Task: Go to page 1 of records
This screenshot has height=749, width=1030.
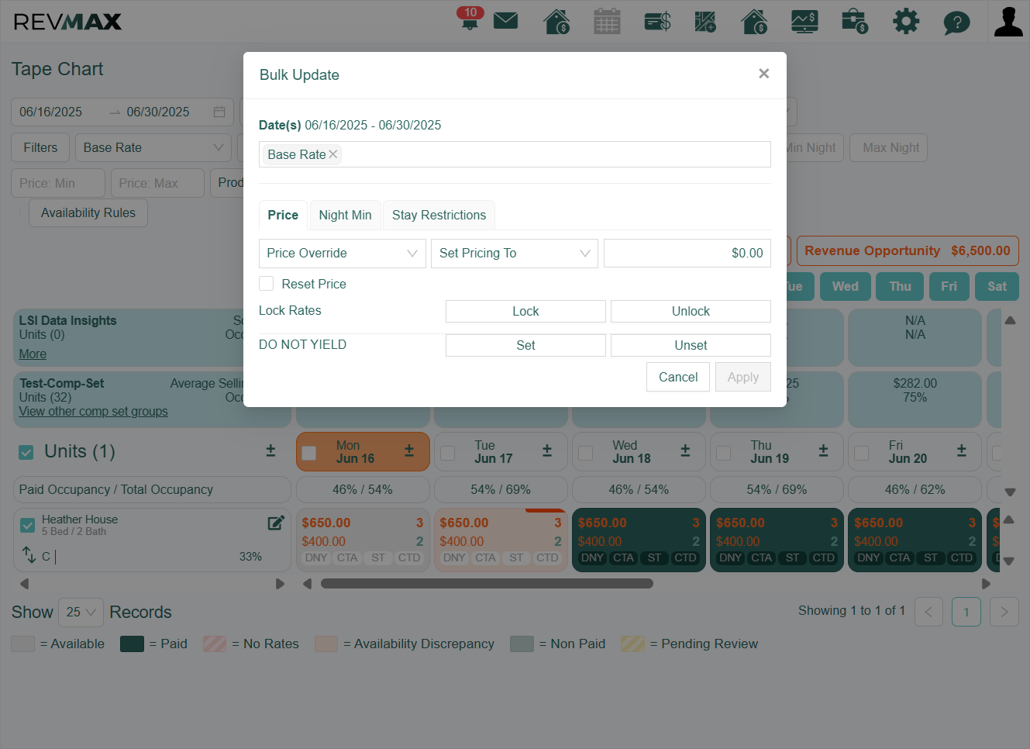Action: tap(966, 612)
